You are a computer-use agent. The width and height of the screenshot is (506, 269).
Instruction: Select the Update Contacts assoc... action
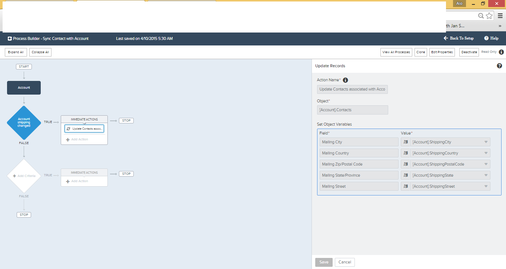(84, 129)
